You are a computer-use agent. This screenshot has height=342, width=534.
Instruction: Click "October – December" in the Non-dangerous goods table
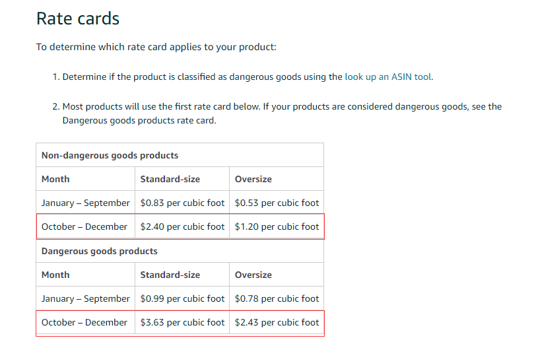click(84, 226)
